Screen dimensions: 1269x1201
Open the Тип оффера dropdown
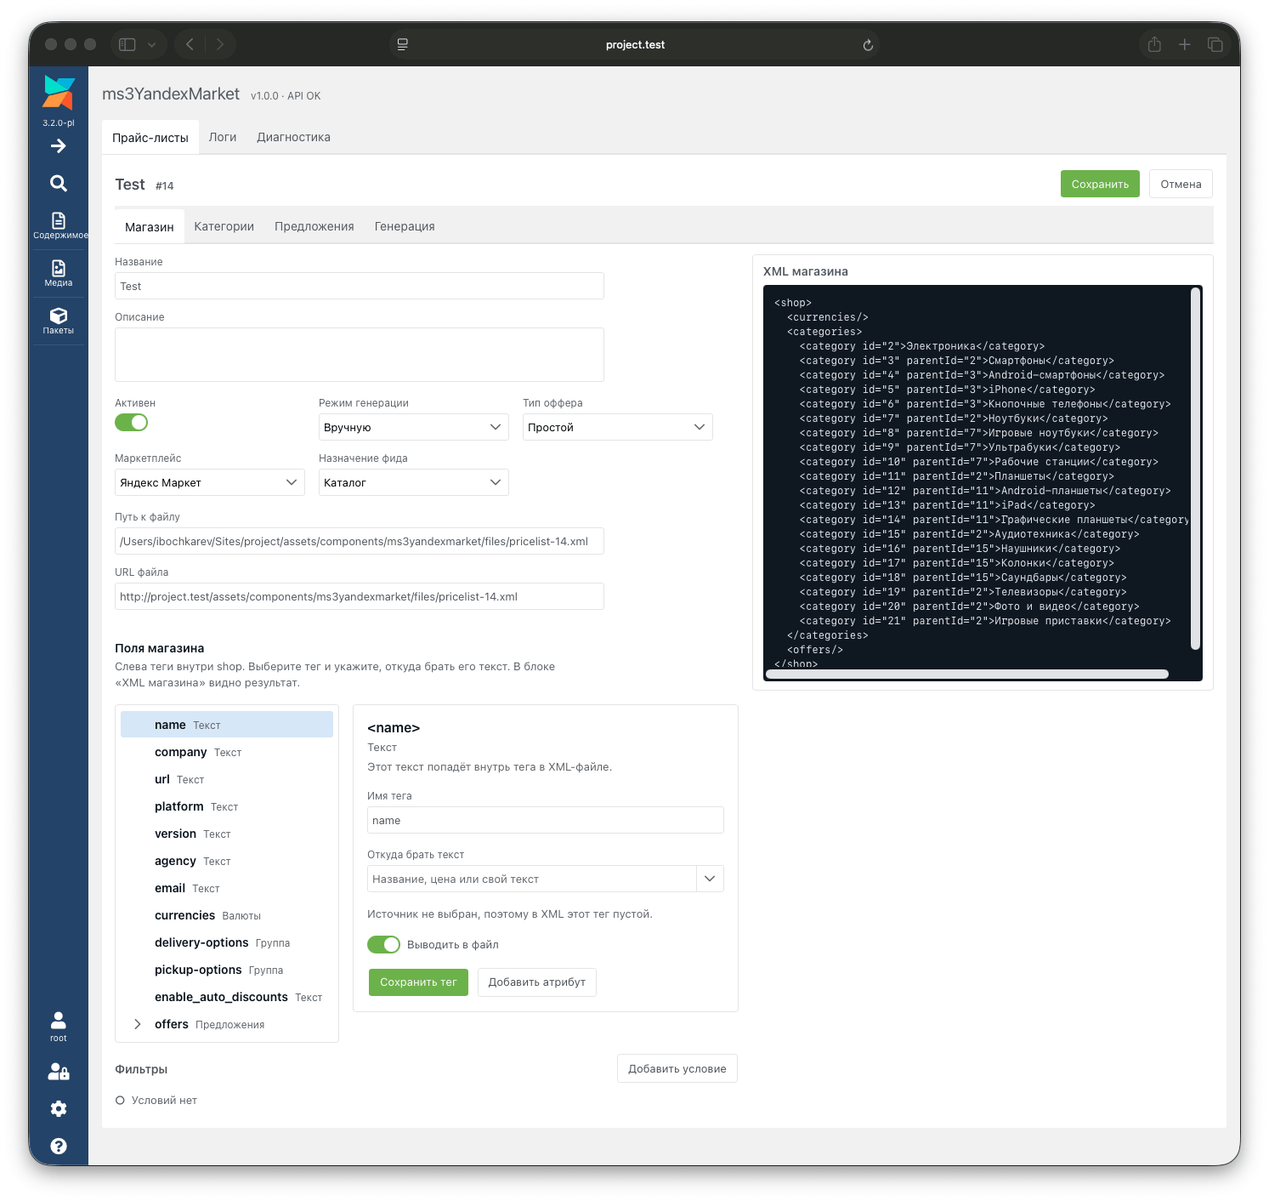click(617, 427)
